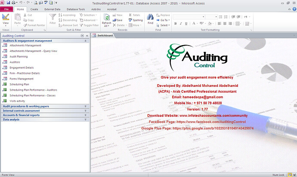Click the Format Painter icon
The width and height of the screenshot is (297, 177).
pyautogui.click(x=34, y=25)
